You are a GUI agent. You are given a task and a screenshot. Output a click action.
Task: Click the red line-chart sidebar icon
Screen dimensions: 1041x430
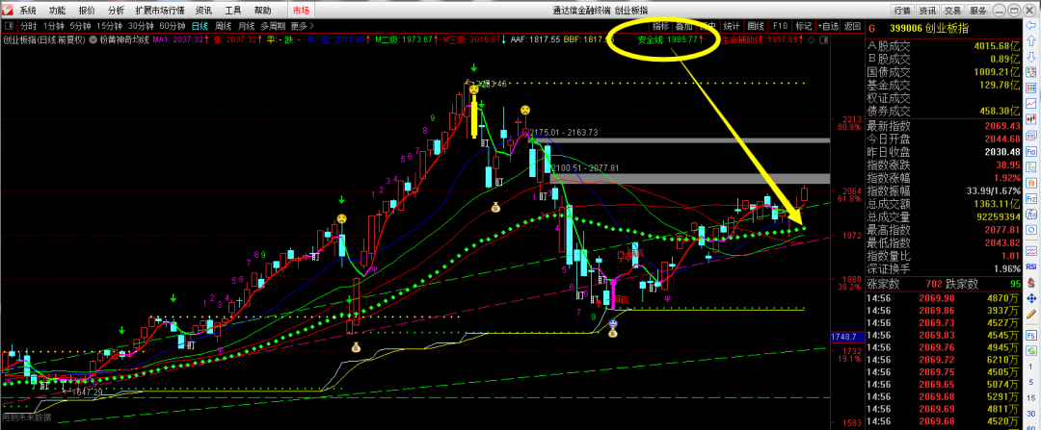1031,103
